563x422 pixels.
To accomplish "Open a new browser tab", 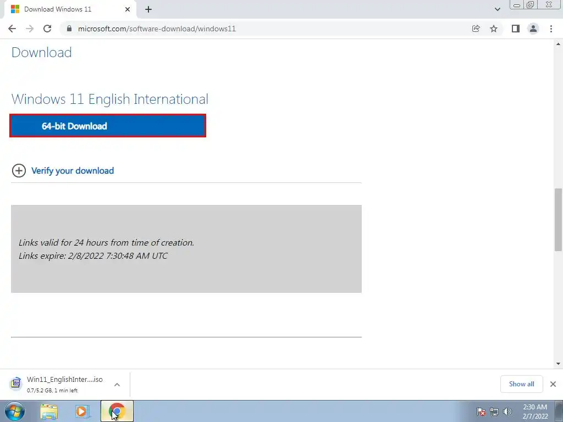I will pos(148,10).
